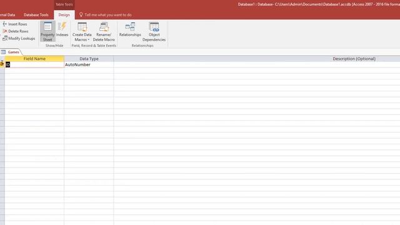The width and height of the screenshot is (400, 225).
Task: Select the ID field name cell
Action: [34, 64]
